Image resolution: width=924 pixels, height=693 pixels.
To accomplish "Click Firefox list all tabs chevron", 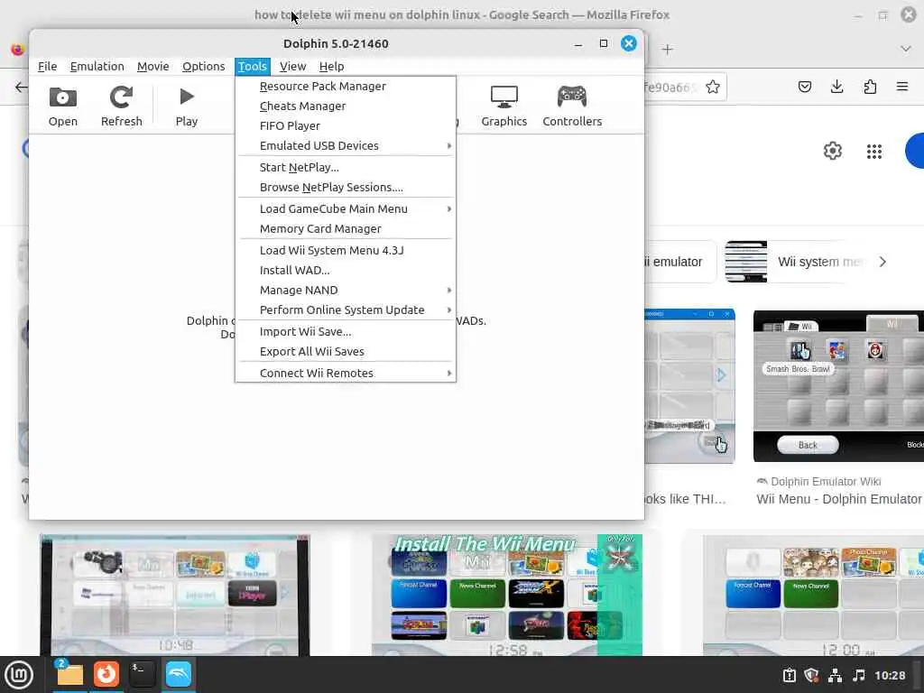I will pyautogui.click(x=906, y=49).
